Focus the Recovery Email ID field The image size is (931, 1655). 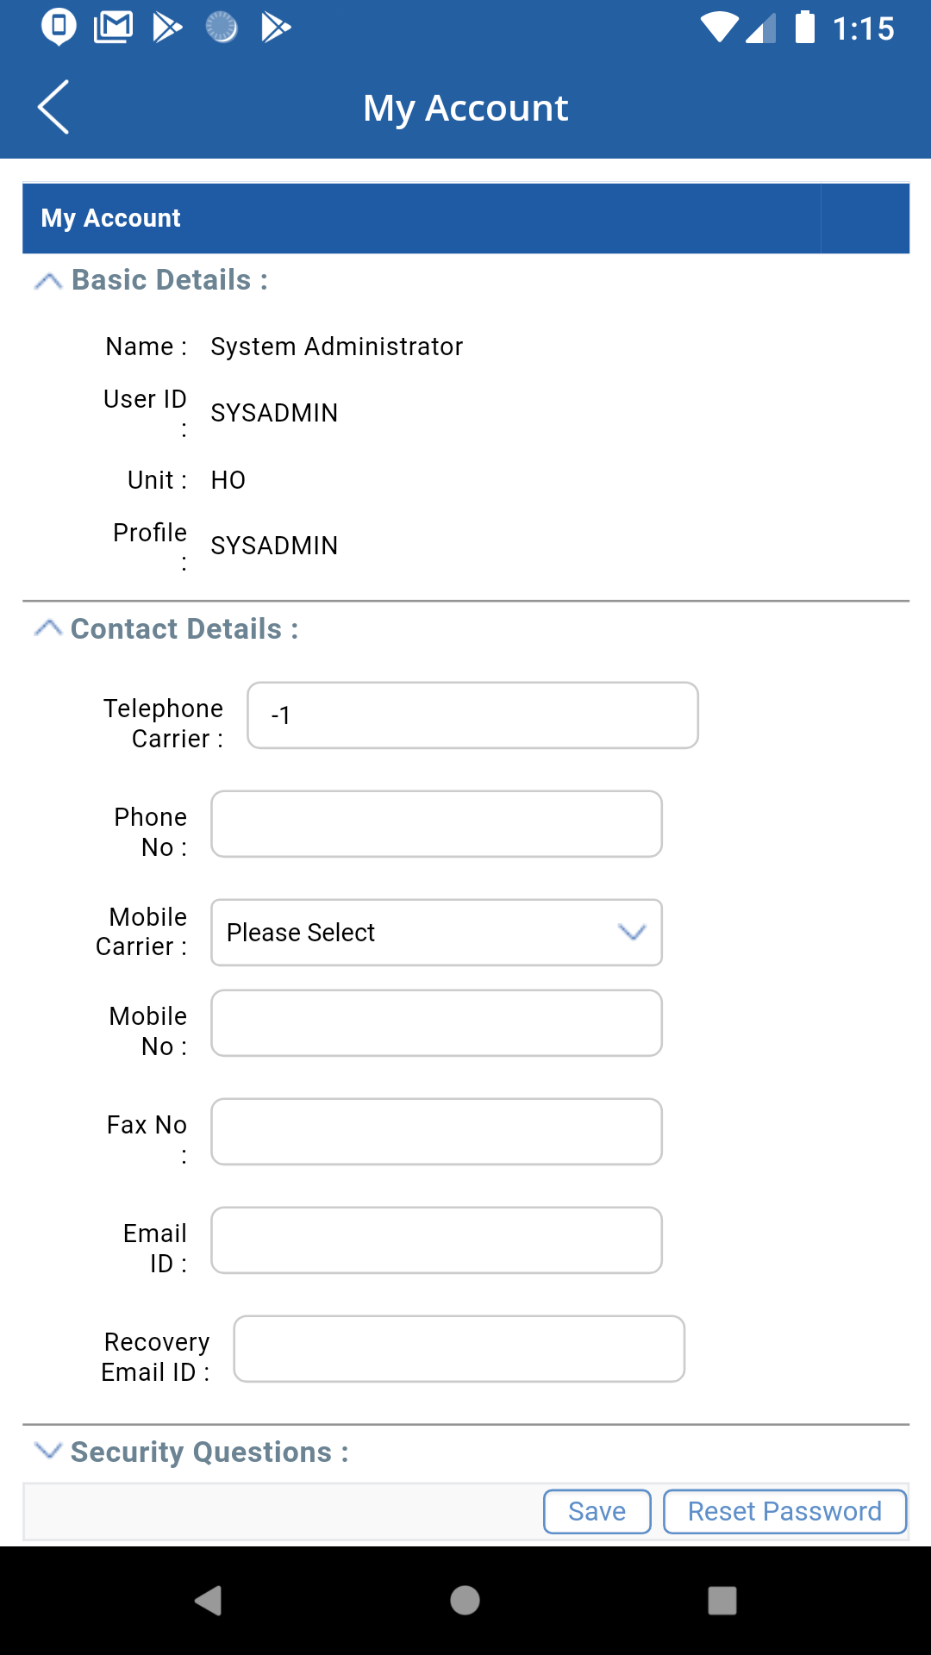[459, 1349]
